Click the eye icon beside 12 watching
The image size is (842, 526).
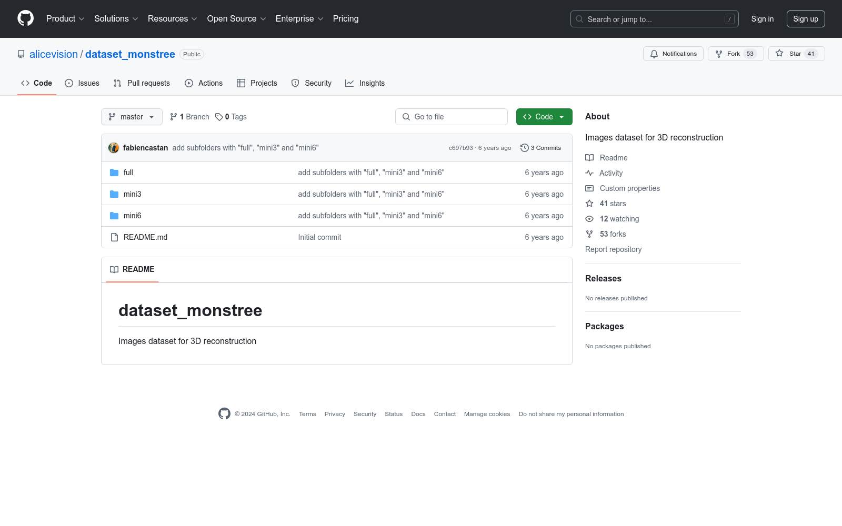tap(589, 219)
